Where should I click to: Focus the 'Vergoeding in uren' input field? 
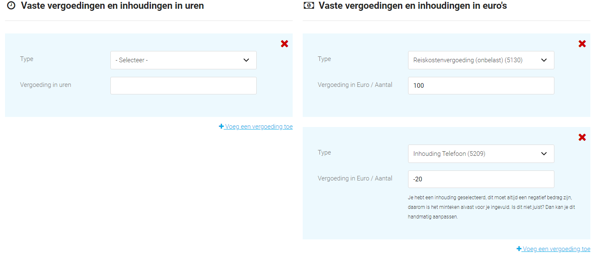[184, 86]
